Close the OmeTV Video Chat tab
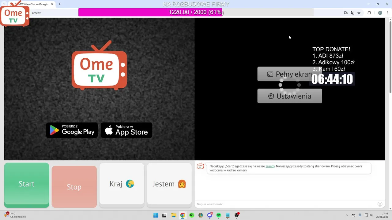 (52, 4)
